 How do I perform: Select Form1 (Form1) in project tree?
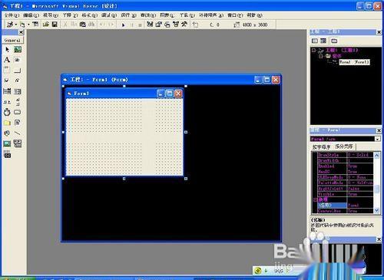pyautogui.click(x=354, y=62)
